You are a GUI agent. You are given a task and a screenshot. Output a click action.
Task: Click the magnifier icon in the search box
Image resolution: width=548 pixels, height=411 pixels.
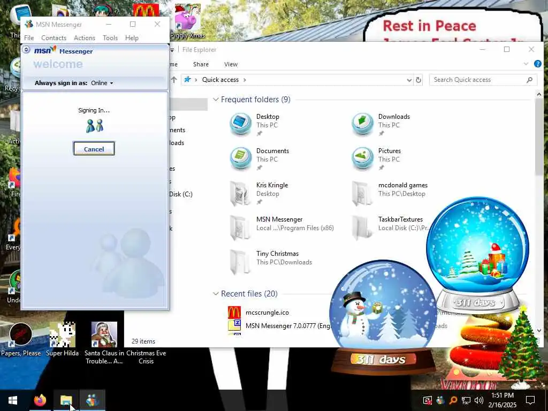click(x=529, y=80)
